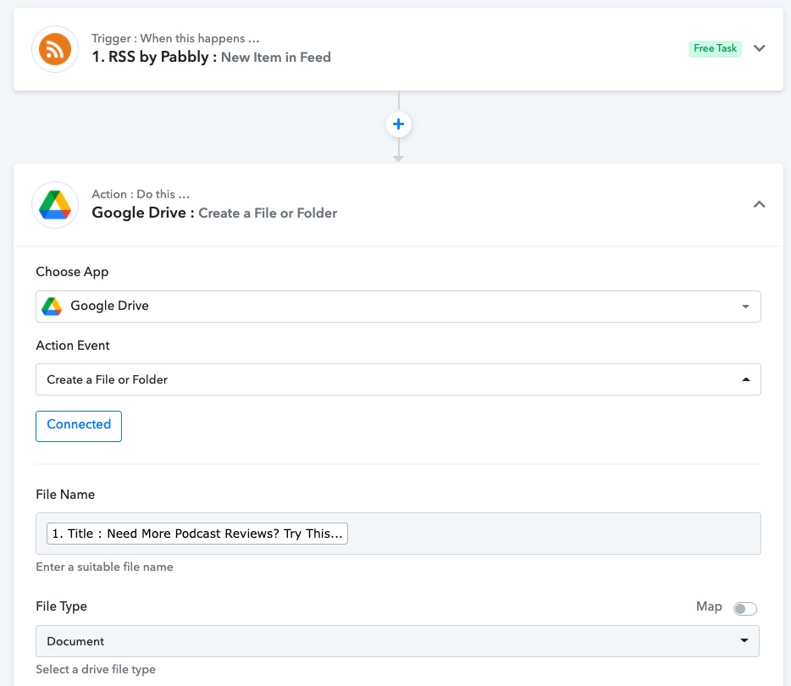Viewport: 791px width, 686px height.
Task: Click action title 'Create a File or Folder'
Action: (268, 213)
